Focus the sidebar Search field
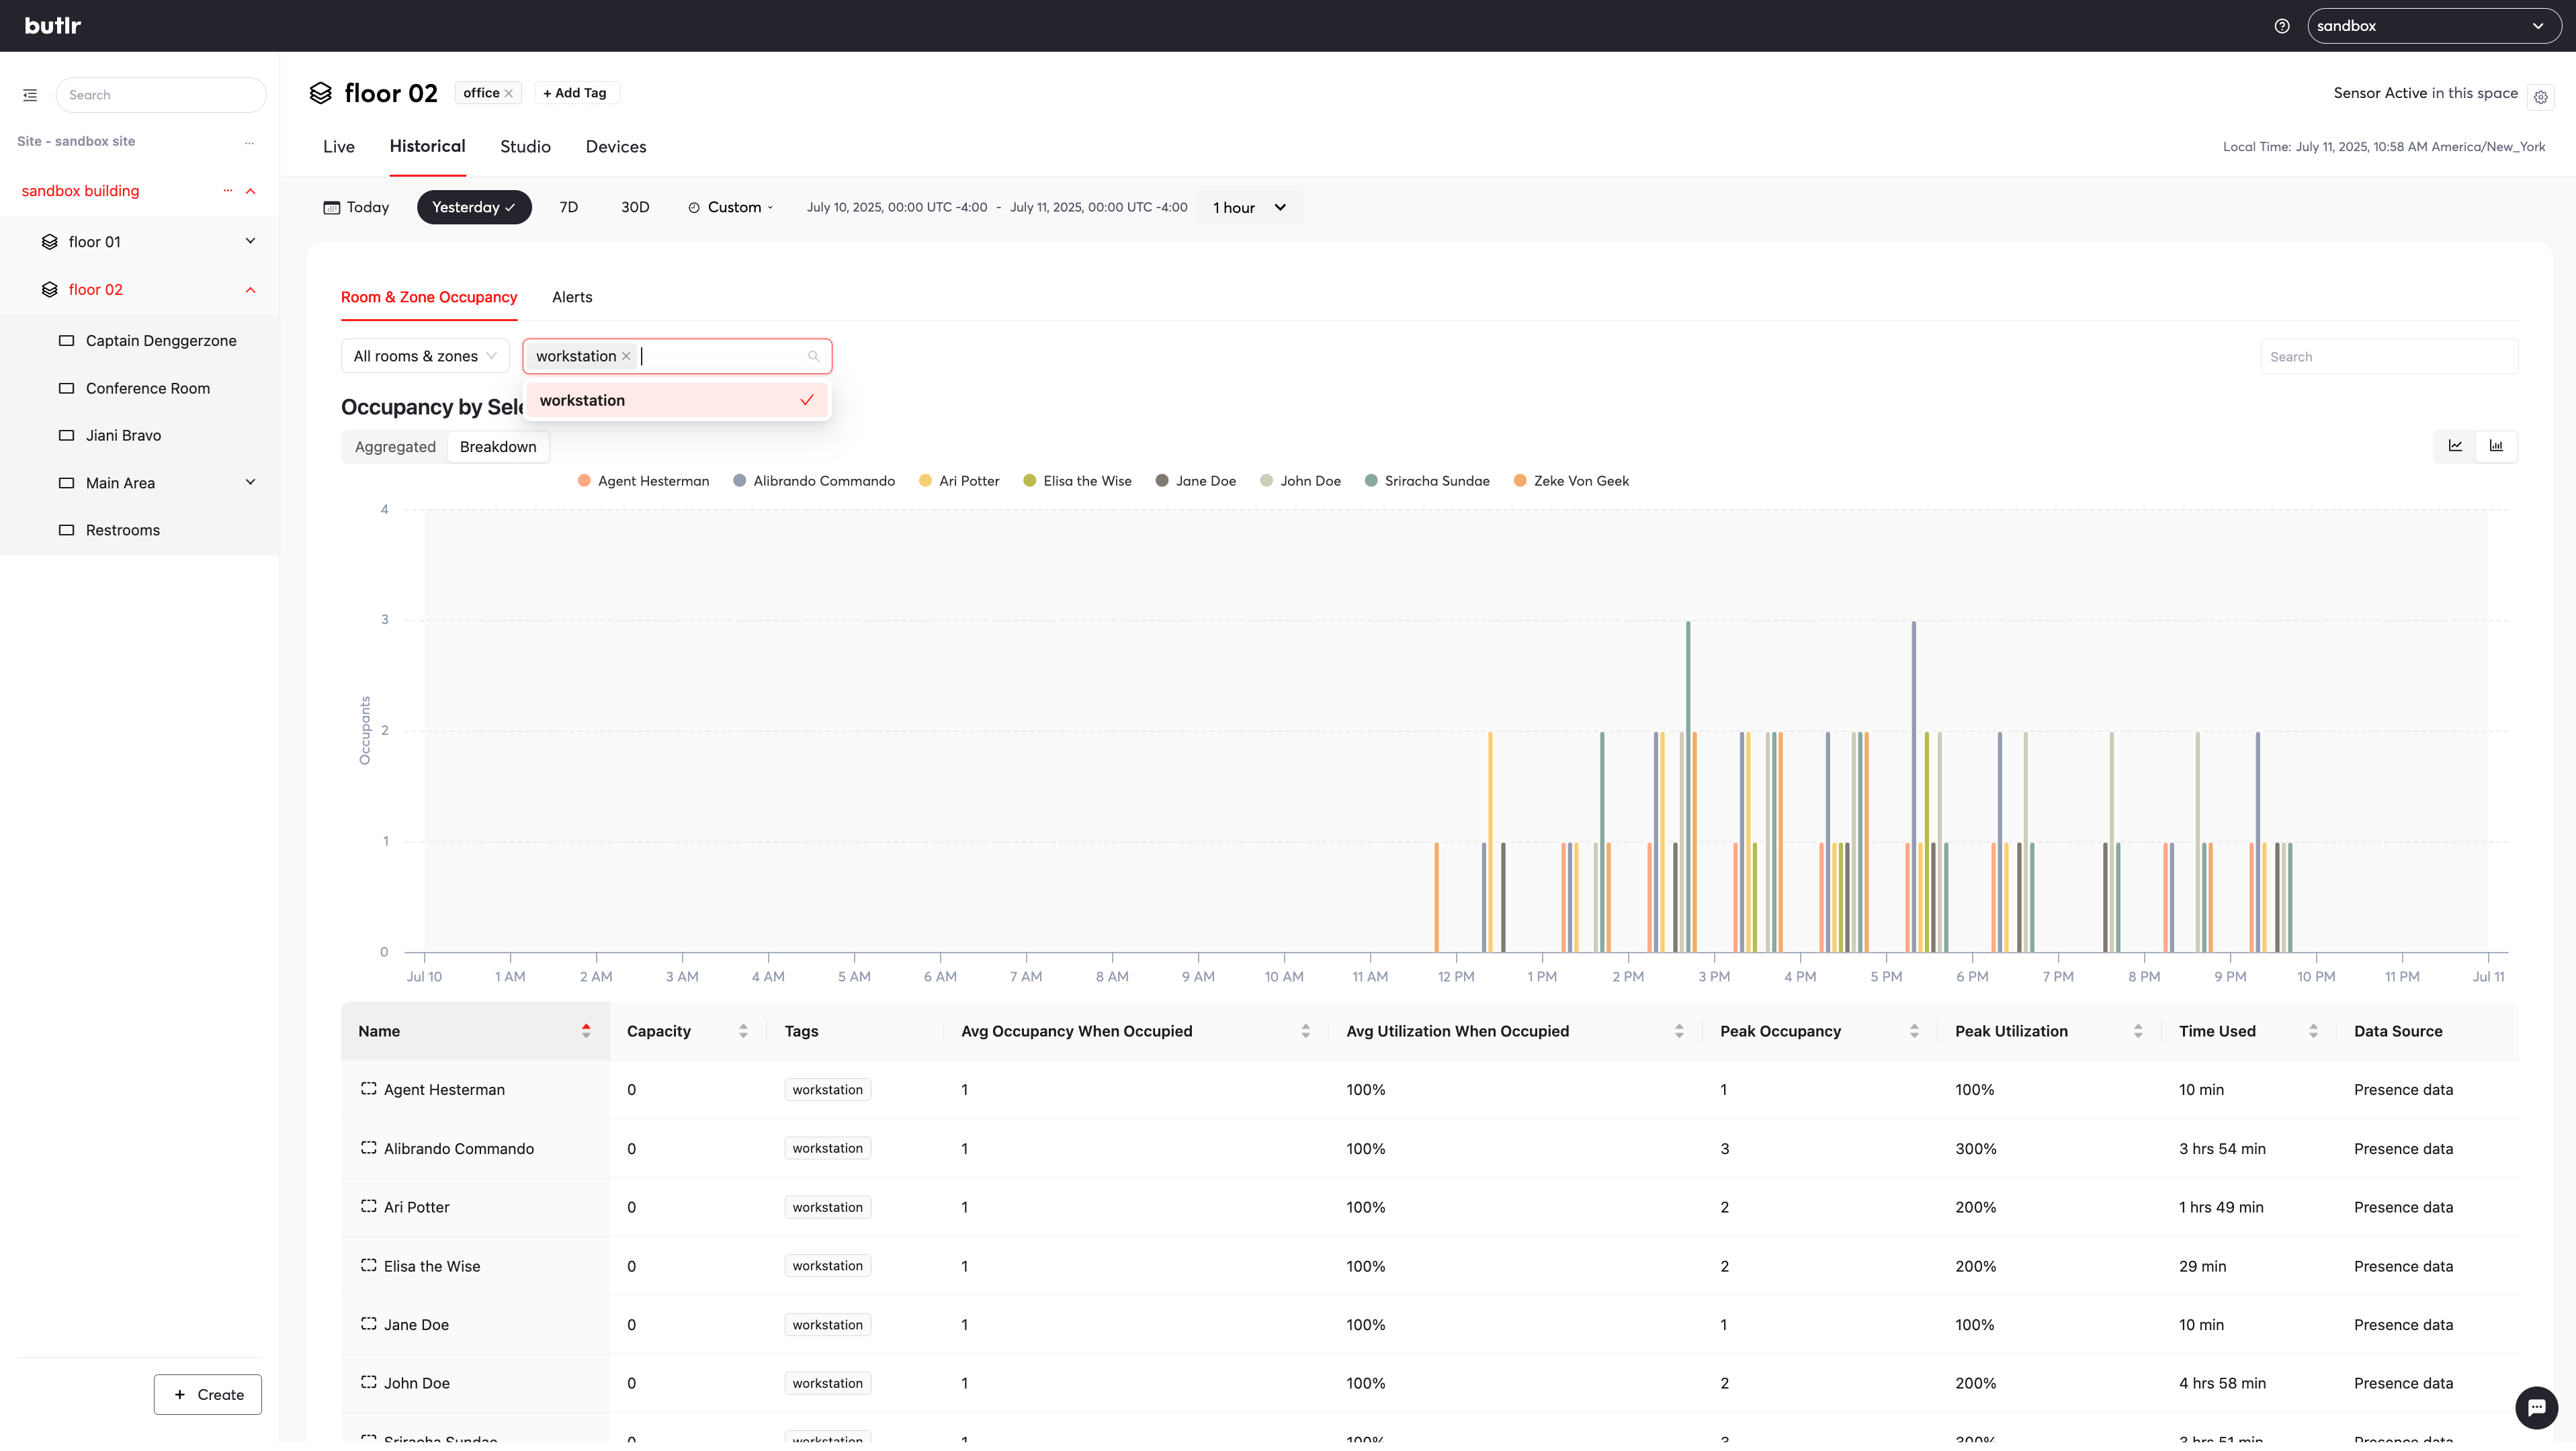Viewport: 2576px width, 1451px height. 161,95
